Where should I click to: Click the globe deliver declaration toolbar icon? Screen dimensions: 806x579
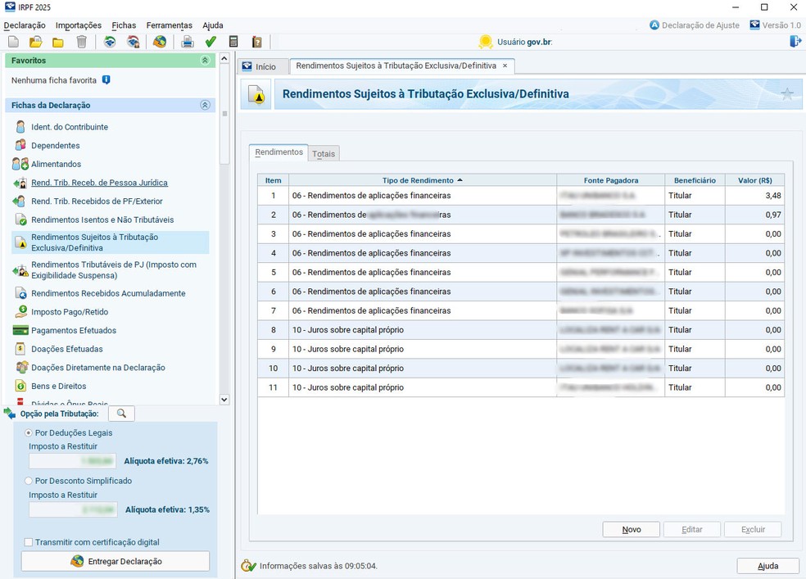[160, 42]
